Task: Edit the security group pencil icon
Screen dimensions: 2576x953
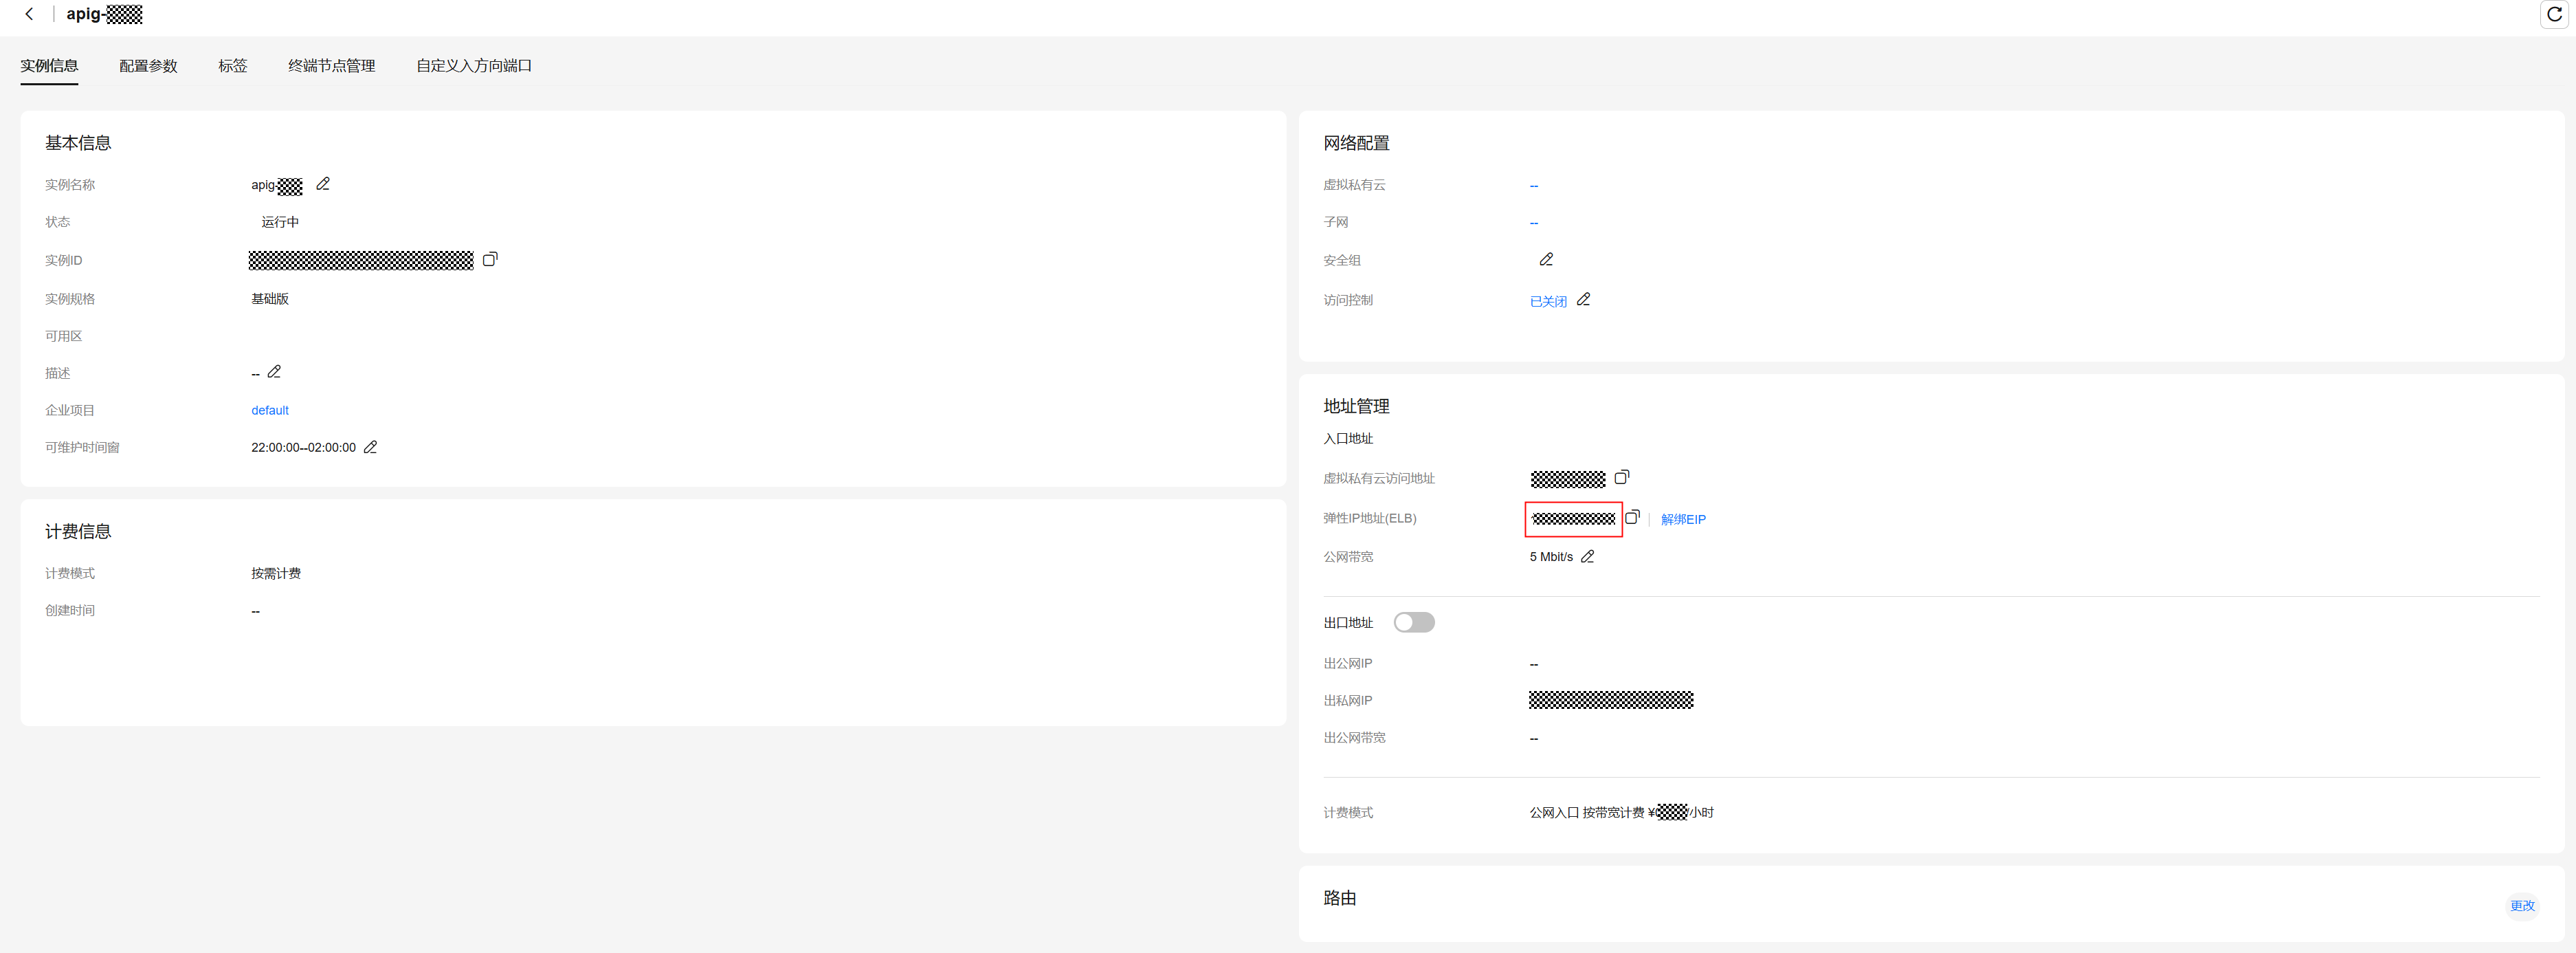Action: (x=1546, y=259)
